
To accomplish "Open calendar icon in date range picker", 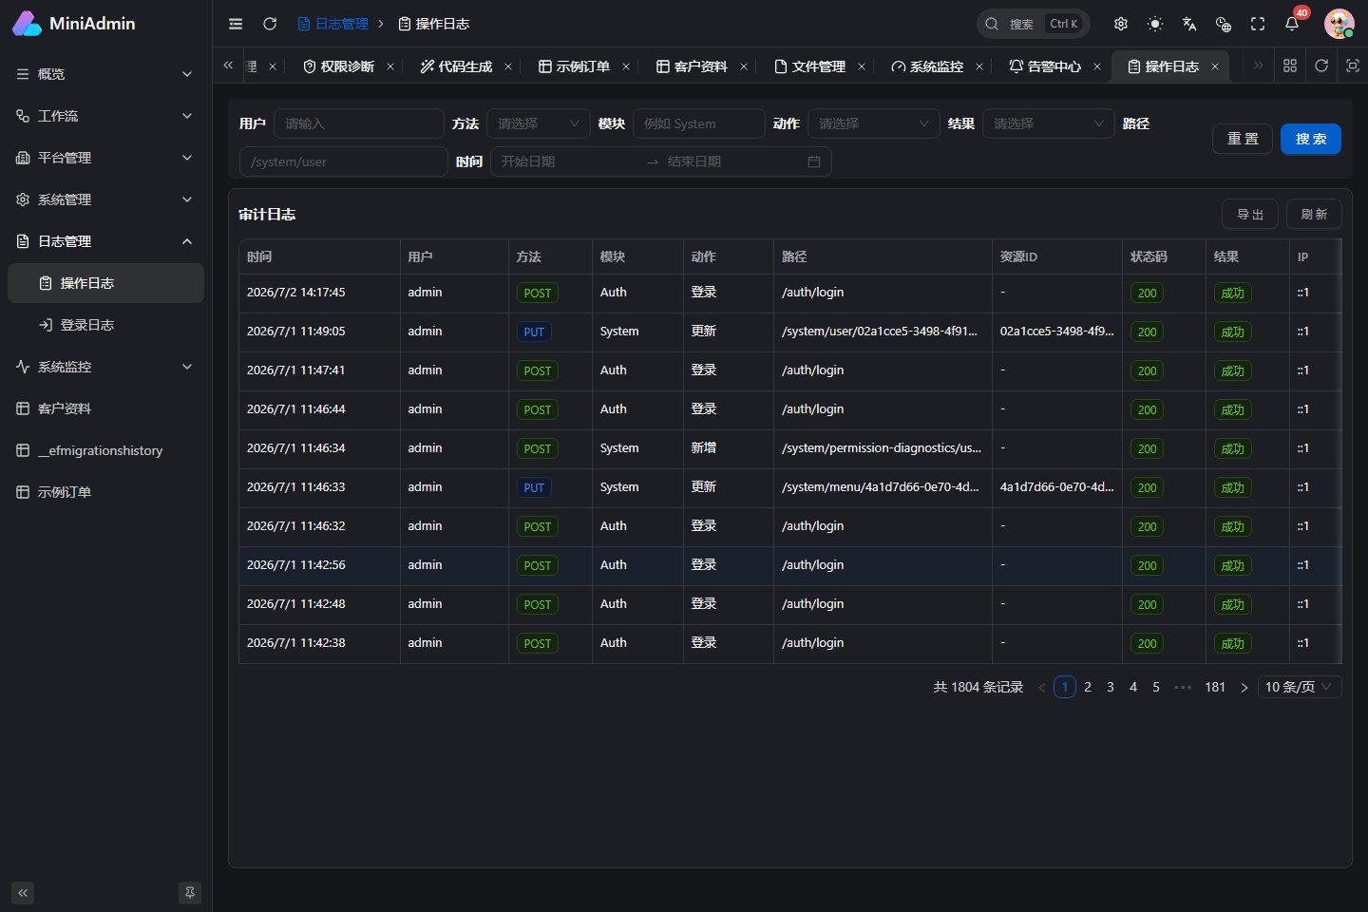I will coord(814,161).
